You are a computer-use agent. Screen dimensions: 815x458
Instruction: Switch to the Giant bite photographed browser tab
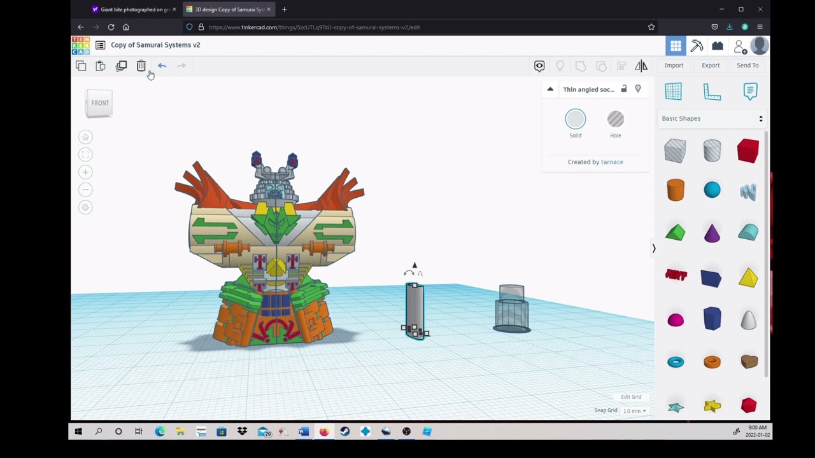click(x=134, y=10)
